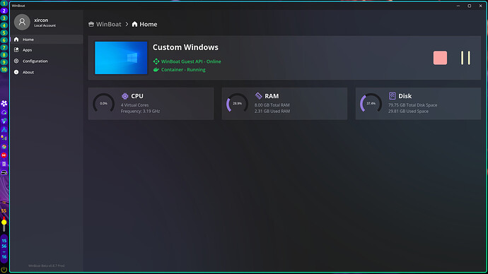Click the 4 Virtual Cores text
The image size is (488, 274).
135,105
